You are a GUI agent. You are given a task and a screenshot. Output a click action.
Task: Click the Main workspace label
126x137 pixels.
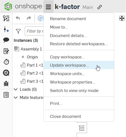88,7
